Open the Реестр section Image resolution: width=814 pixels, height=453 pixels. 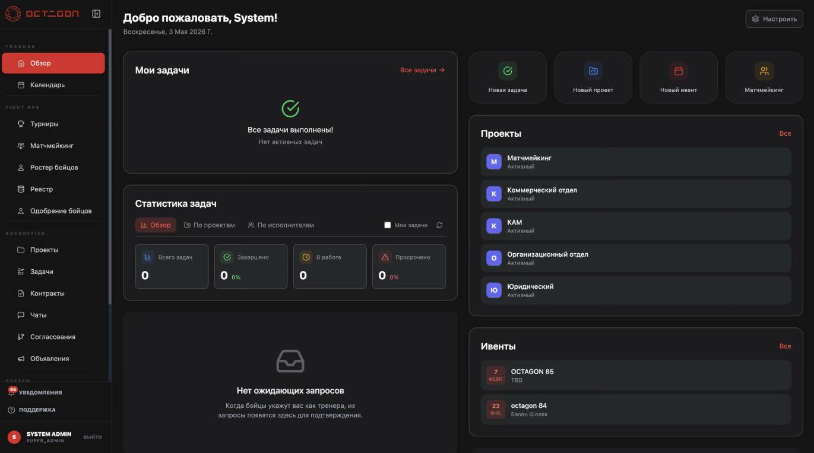tap(53, 189)
